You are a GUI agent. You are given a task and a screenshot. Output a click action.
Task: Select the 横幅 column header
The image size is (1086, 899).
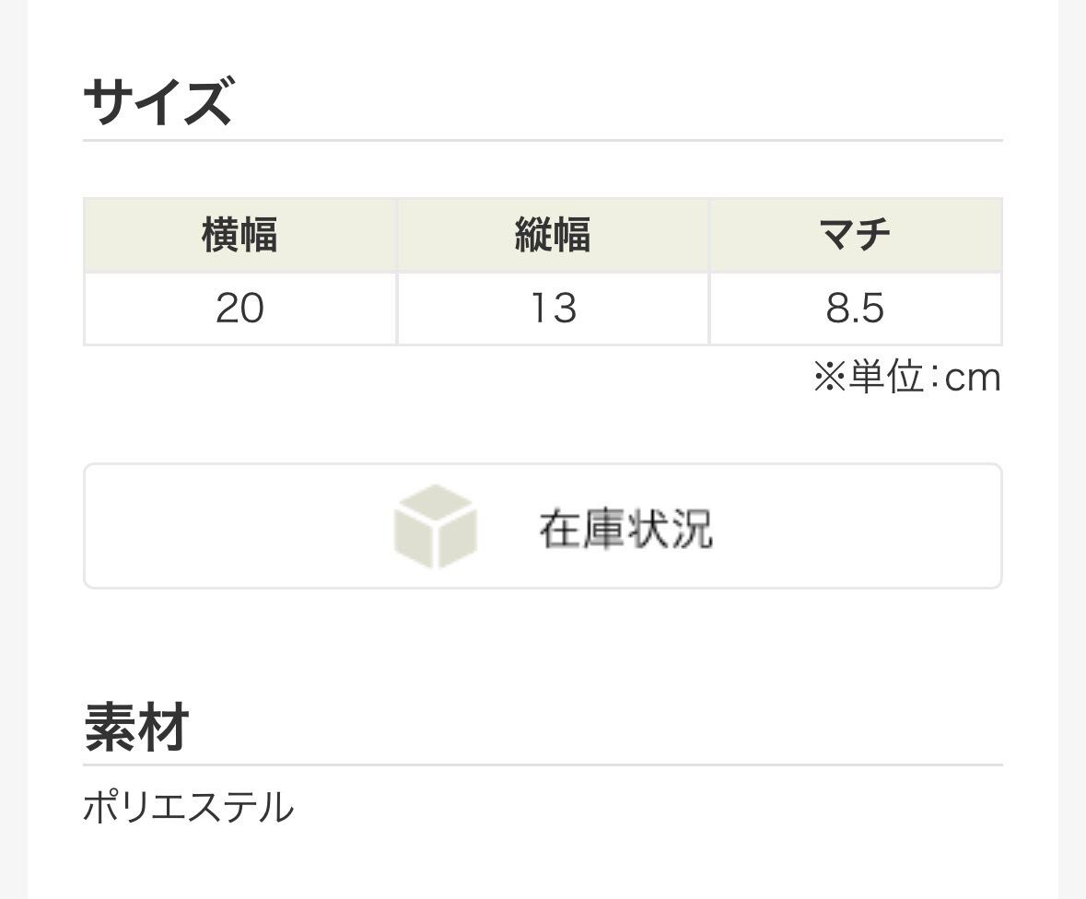click(x=239, y=235)
